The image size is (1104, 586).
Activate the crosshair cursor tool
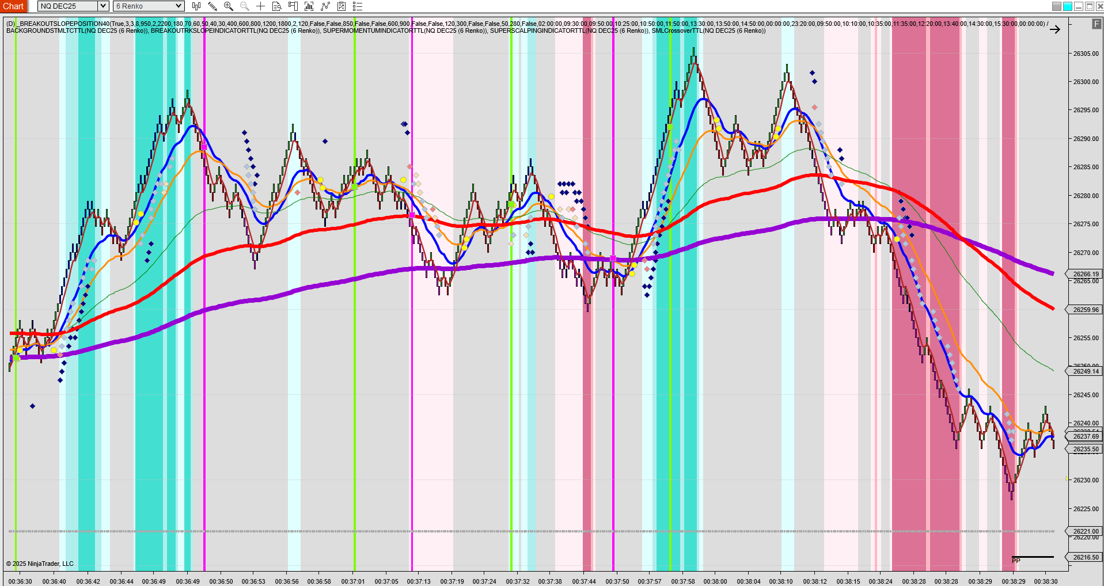(261, 6)
